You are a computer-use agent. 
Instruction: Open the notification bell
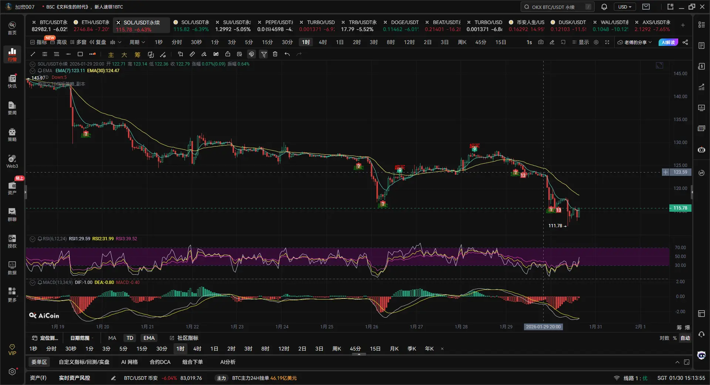(604, 7)
